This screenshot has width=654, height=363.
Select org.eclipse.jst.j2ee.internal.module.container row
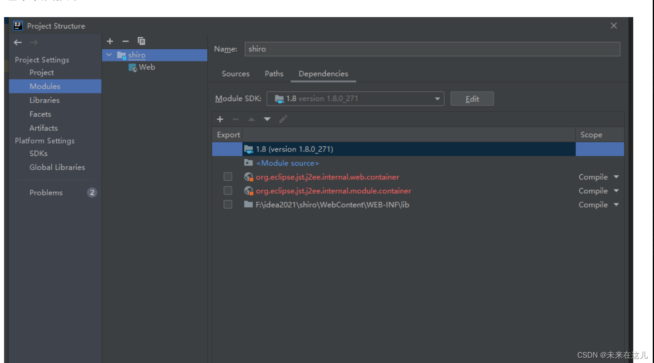click(x=418, y=191)
